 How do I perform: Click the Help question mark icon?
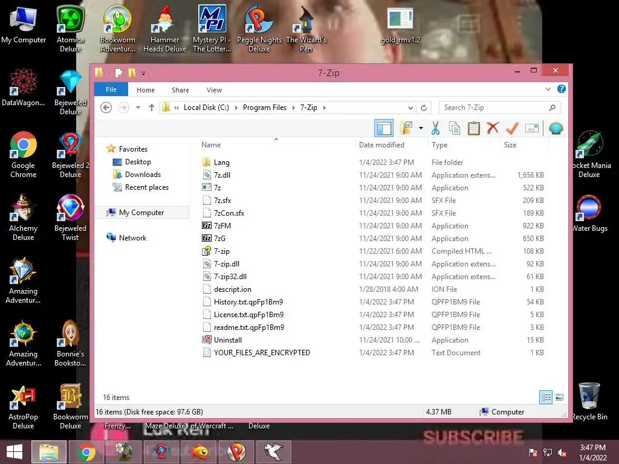(x=562, y=89)
